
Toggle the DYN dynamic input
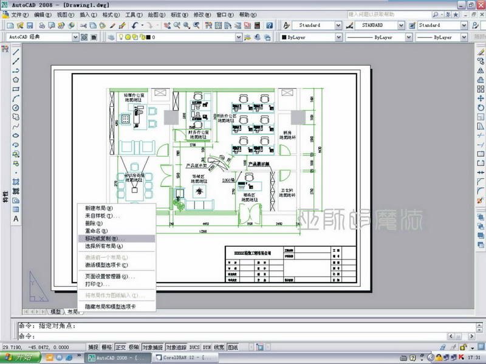tap(207, 347)
